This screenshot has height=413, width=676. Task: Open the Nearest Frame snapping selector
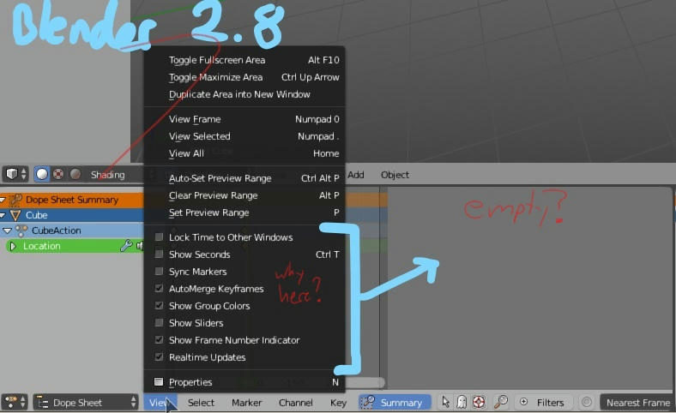pos(637,402)
